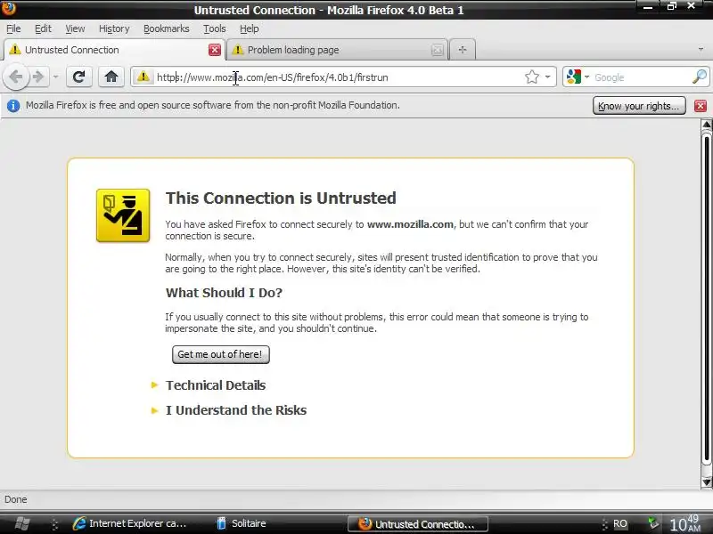This screenshot has width=713, height=534.
Task: Close the Problem loading page tab
Action: 438,50
